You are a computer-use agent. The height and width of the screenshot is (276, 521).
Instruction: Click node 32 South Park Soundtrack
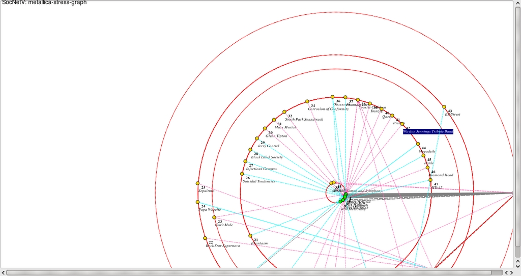pyautogui.click(x=284, y=112)
